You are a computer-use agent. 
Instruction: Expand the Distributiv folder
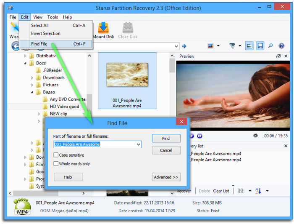tap(25, 56)
